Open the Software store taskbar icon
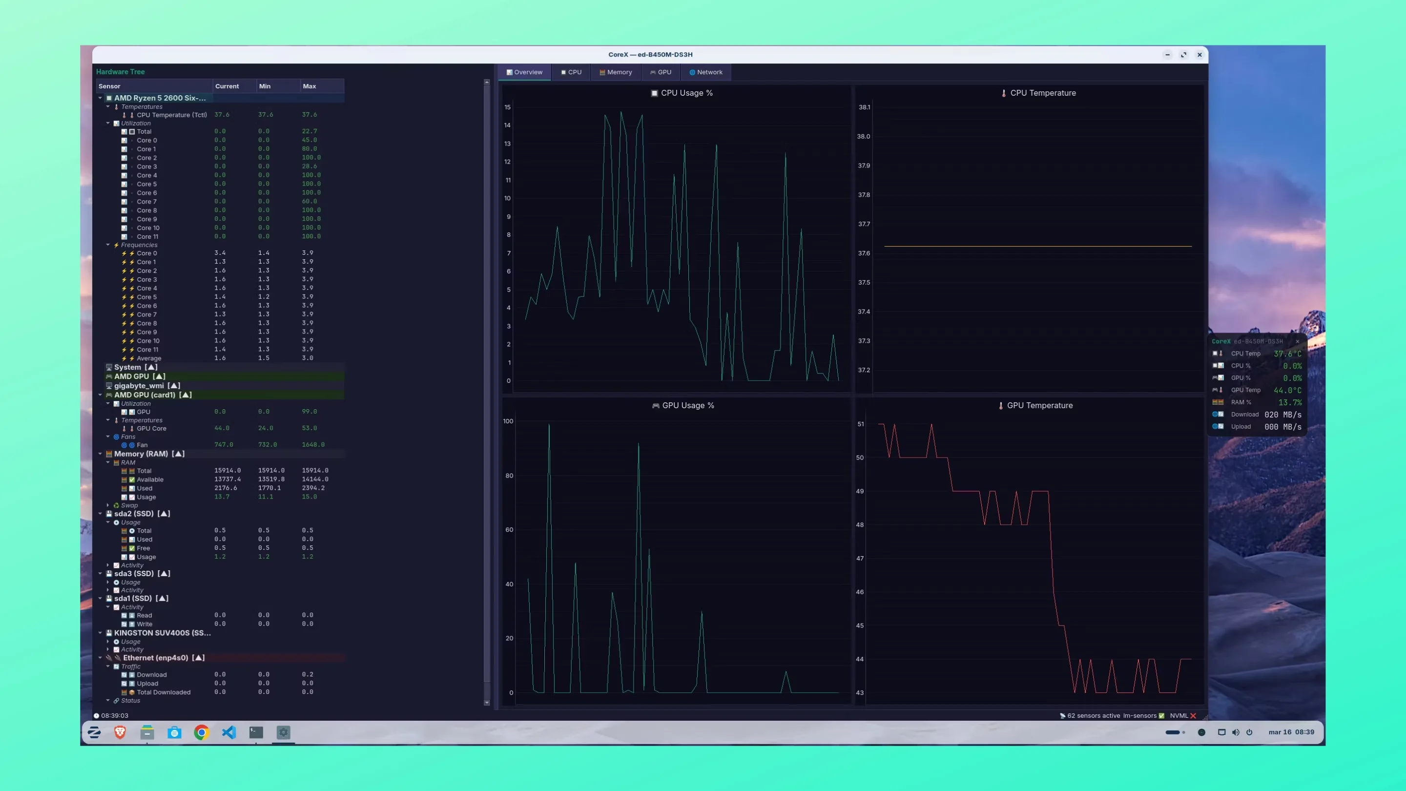This screenshot has height=791, width=1406. [174, 732]
